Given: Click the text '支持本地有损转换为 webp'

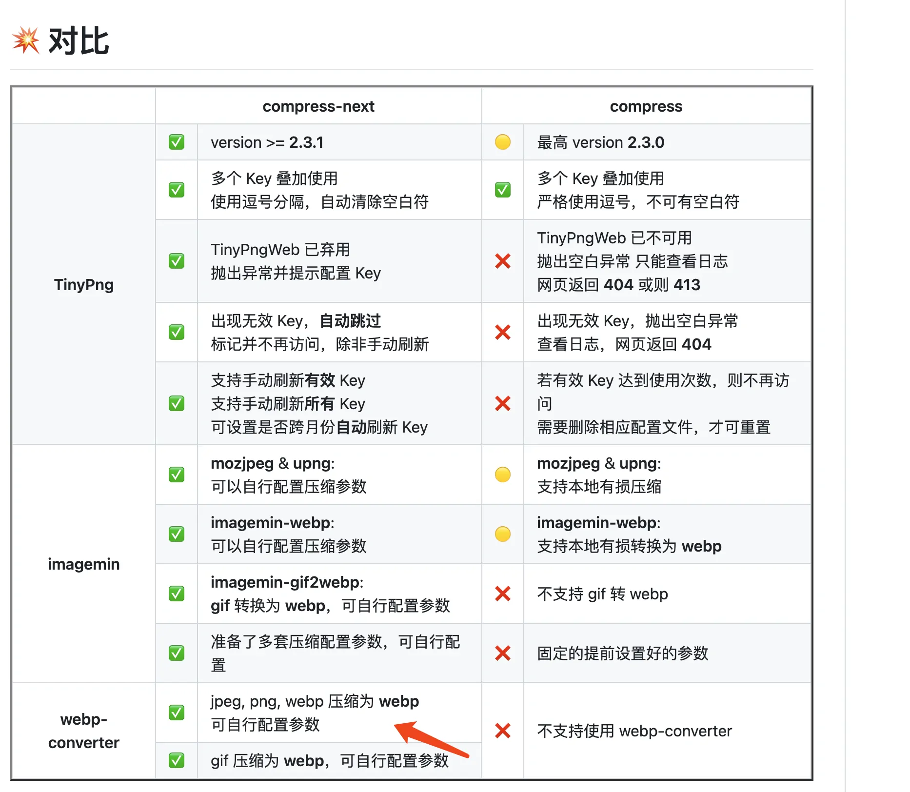Looking at the screenshot, I should (x=629, y=546).
